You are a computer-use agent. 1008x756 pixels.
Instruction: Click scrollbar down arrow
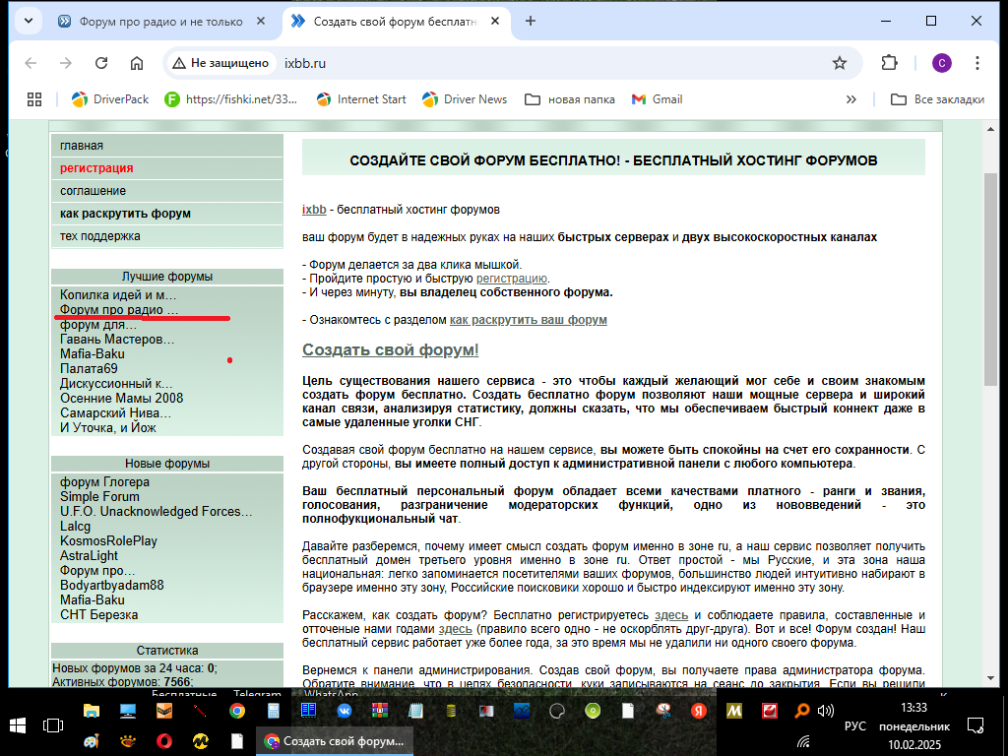(990, 678)
